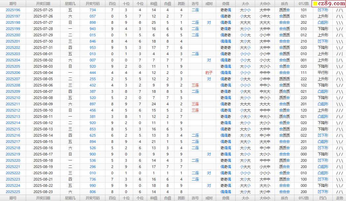This screenshot has width=346, height=201.
Task: Click the 期号 column header at top
Action: pyautogui.click(x=13, y=4)
